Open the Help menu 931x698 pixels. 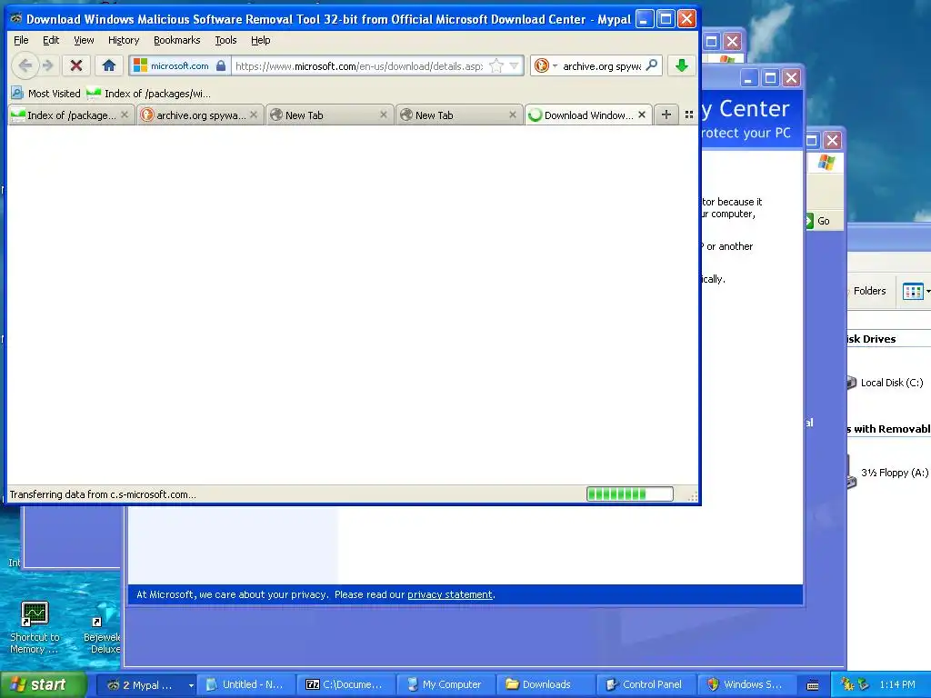(261, 40)
